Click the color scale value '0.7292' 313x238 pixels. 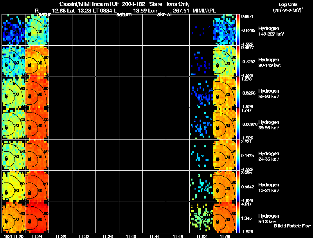pos(249,62)
